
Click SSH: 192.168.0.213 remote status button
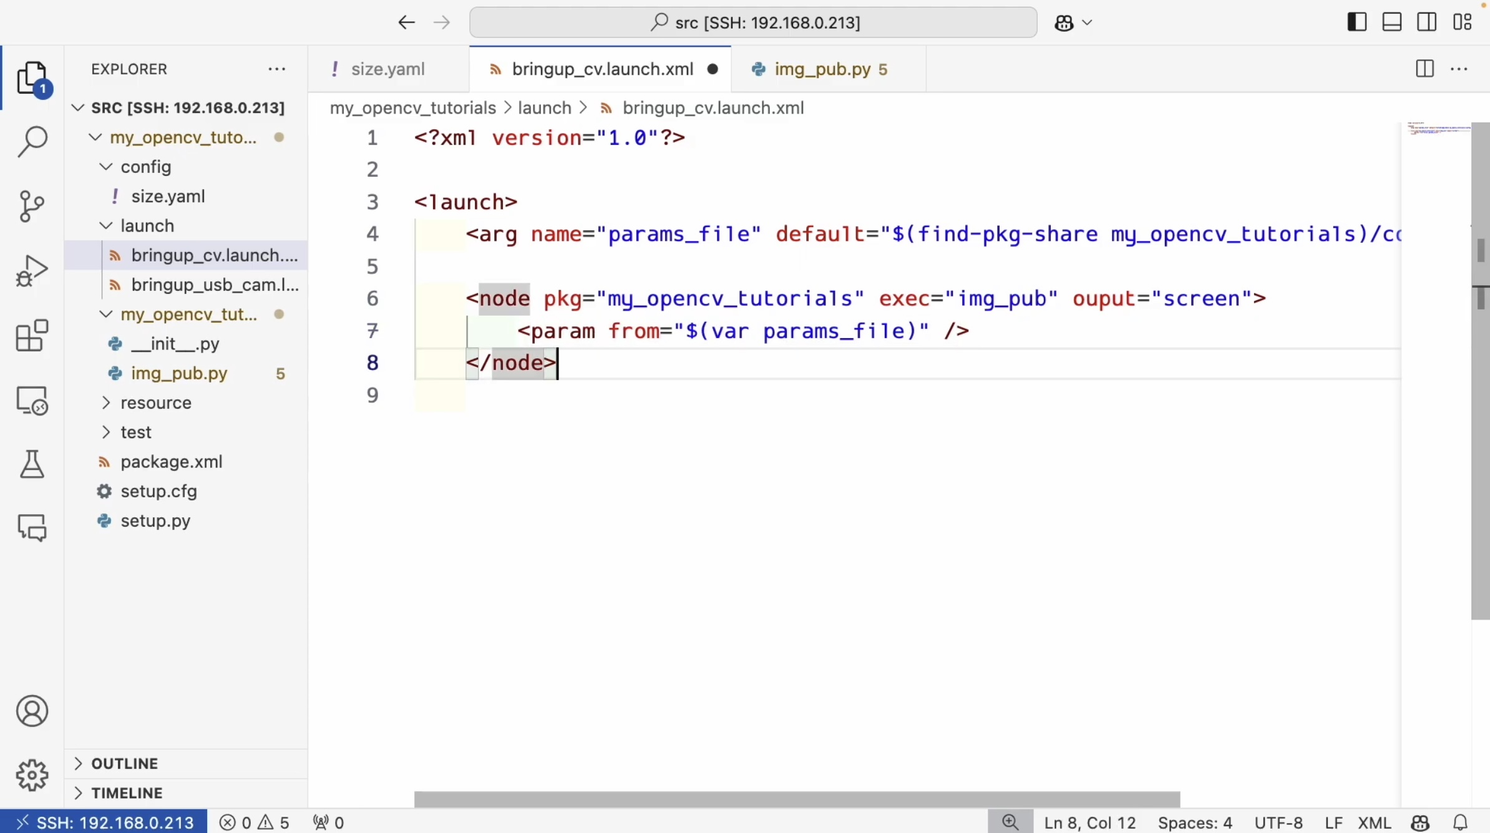[104, 822]
